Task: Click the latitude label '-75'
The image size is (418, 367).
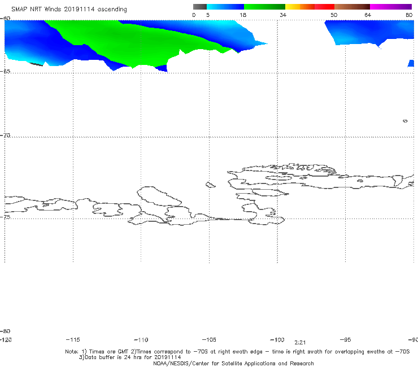Action: click(x=5, y=217)
